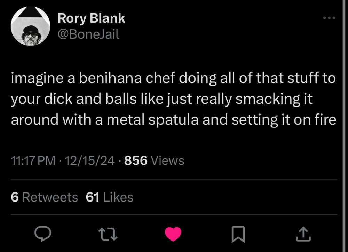Click the 'Views' label beside 856
The width and height of the screenshot is (348, 252).
(x=168, y=160)
